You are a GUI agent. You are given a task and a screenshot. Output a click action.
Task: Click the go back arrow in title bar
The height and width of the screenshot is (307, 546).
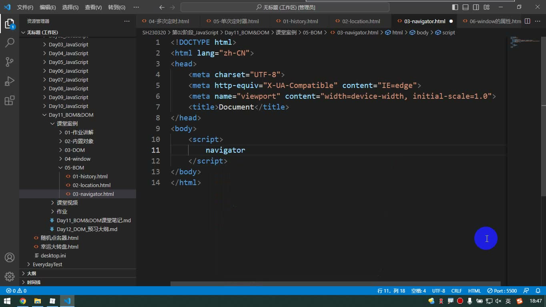[162, 7]
